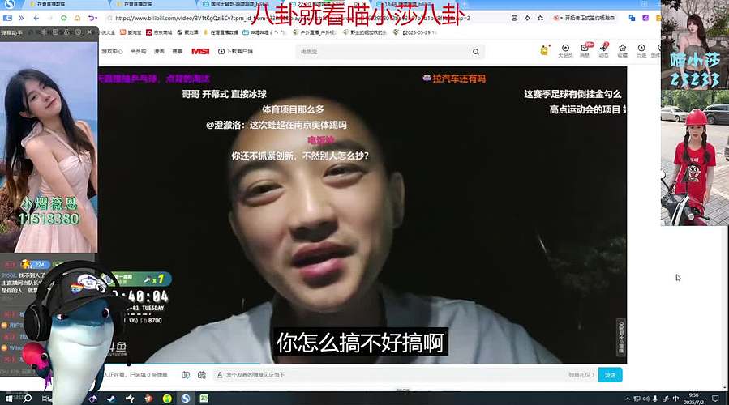The image size is (729, 405).
Task: Click 下载客户端 download link
Action: (235, 52)
